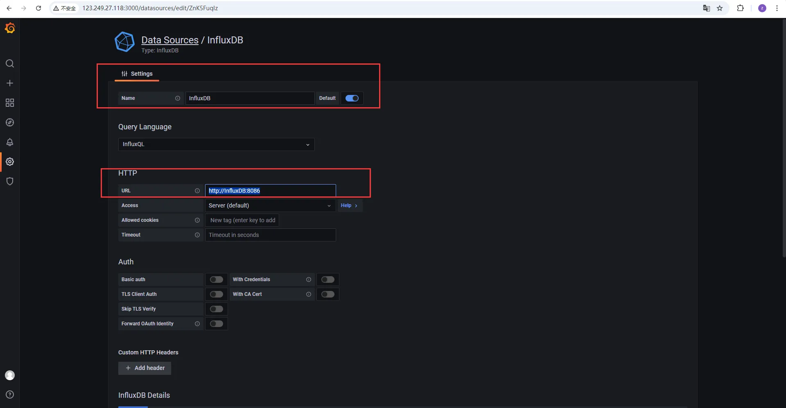Click the Allowed cookies tag input

coord(242,220)
